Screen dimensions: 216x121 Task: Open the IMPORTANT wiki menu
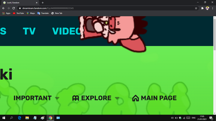point(33,98)
